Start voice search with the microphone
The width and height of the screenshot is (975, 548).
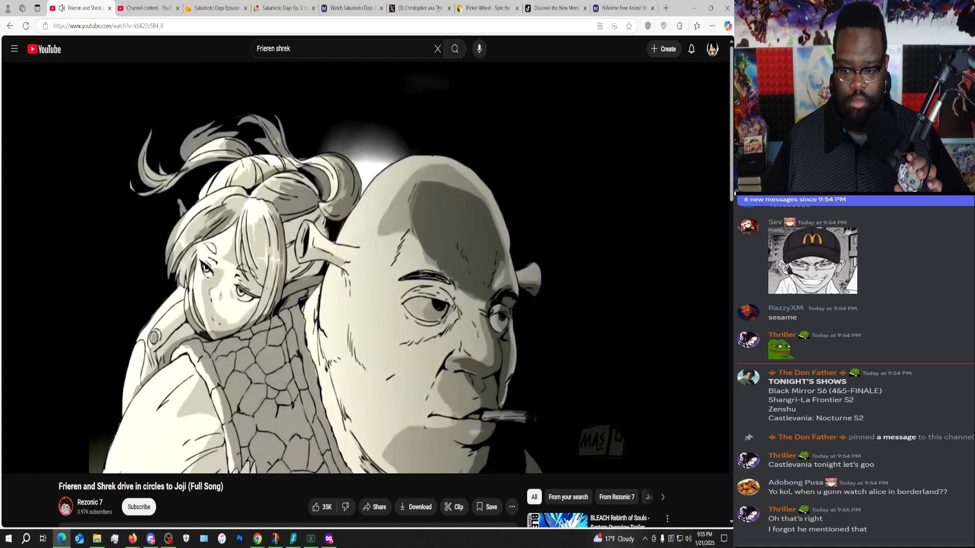click(x=479, y=49)
